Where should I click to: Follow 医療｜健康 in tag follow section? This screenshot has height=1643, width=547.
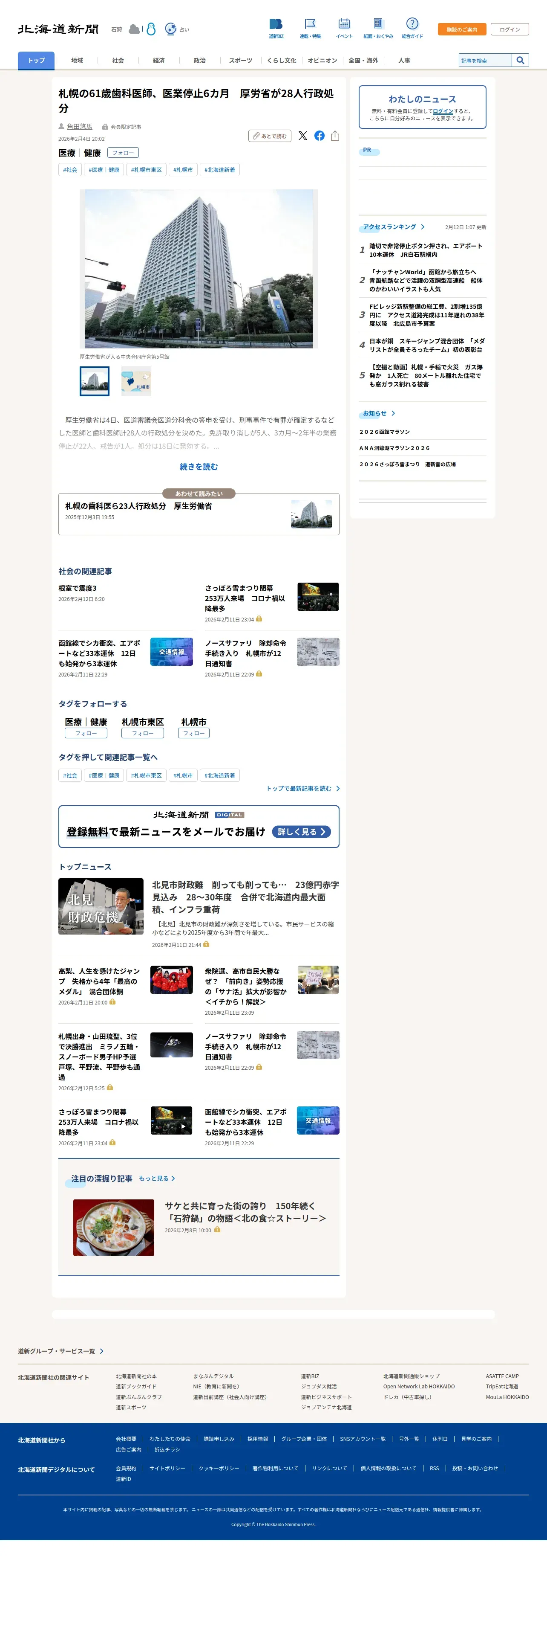86,734
